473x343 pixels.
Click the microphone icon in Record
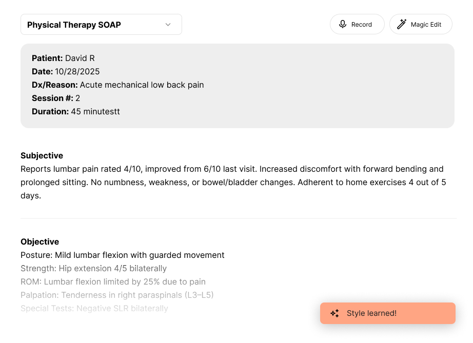tap(343, 24)
